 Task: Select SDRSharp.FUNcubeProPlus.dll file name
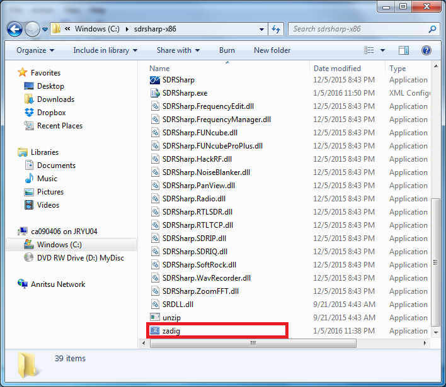point(212,146)
